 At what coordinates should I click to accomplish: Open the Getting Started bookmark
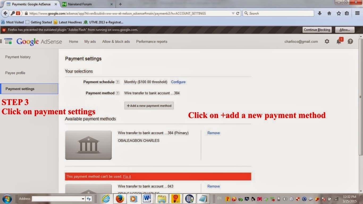[x=39, y=22]
